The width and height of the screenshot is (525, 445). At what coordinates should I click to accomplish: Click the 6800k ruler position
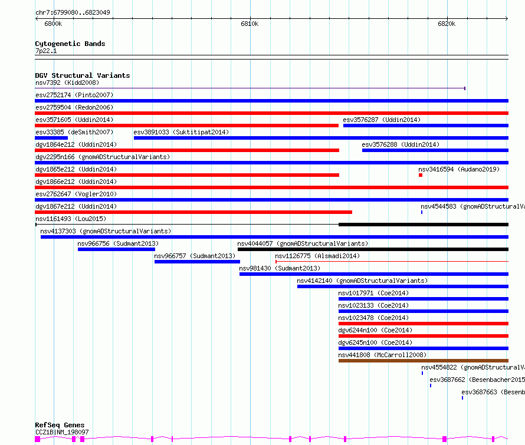pos(53,24)
